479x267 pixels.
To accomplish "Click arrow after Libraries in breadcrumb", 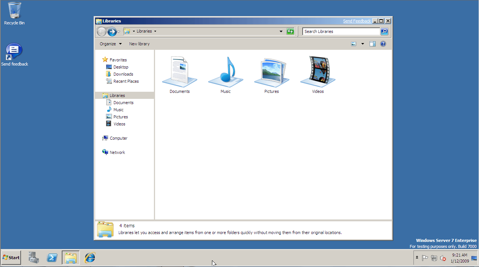I will [x=155, y=31].
